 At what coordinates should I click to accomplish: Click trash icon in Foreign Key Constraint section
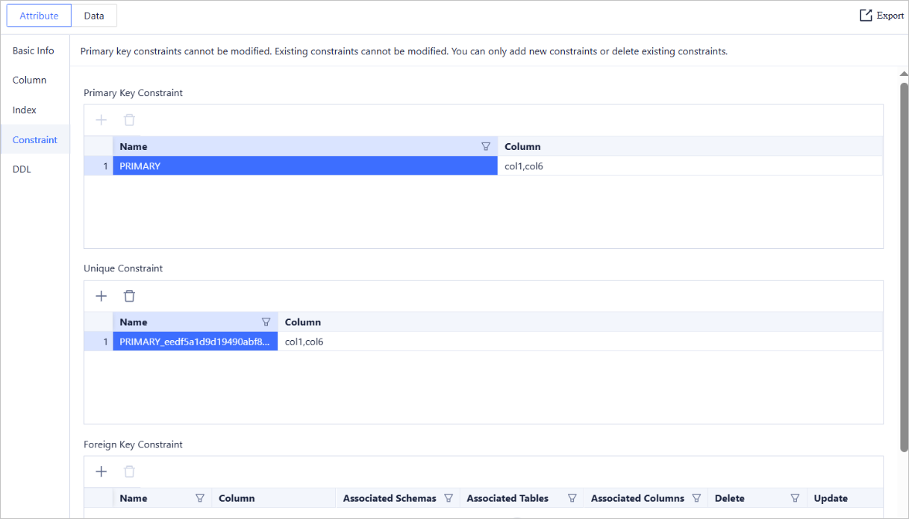coord(129,471)
